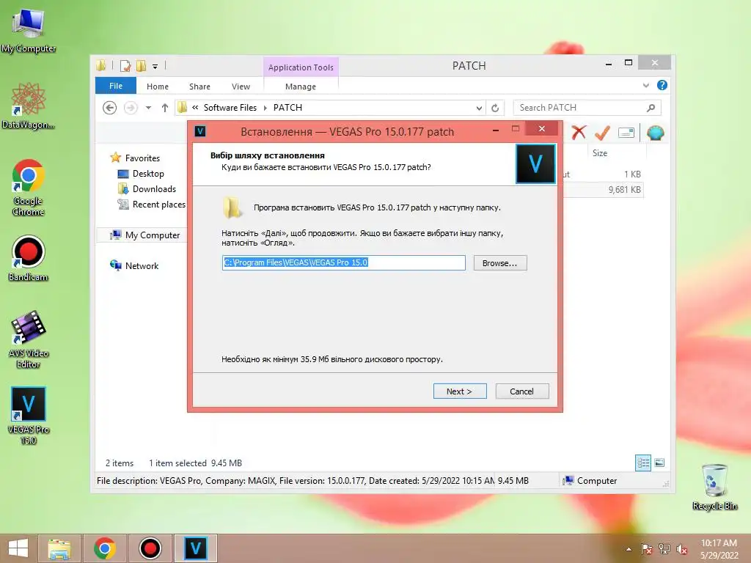The width and height of the screenshot is (751, 563).
Task: Click the globe shell toolbar icon
Action: click(655, 133)
